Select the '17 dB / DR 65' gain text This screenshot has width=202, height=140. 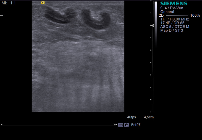tap(172, 23)
